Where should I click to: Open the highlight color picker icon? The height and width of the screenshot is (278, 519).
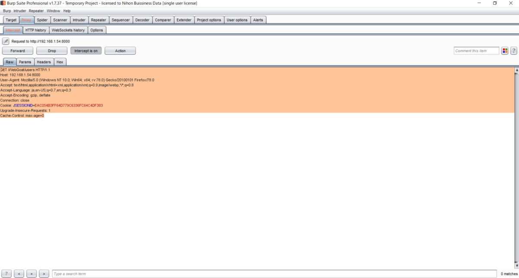click(505, 51)
